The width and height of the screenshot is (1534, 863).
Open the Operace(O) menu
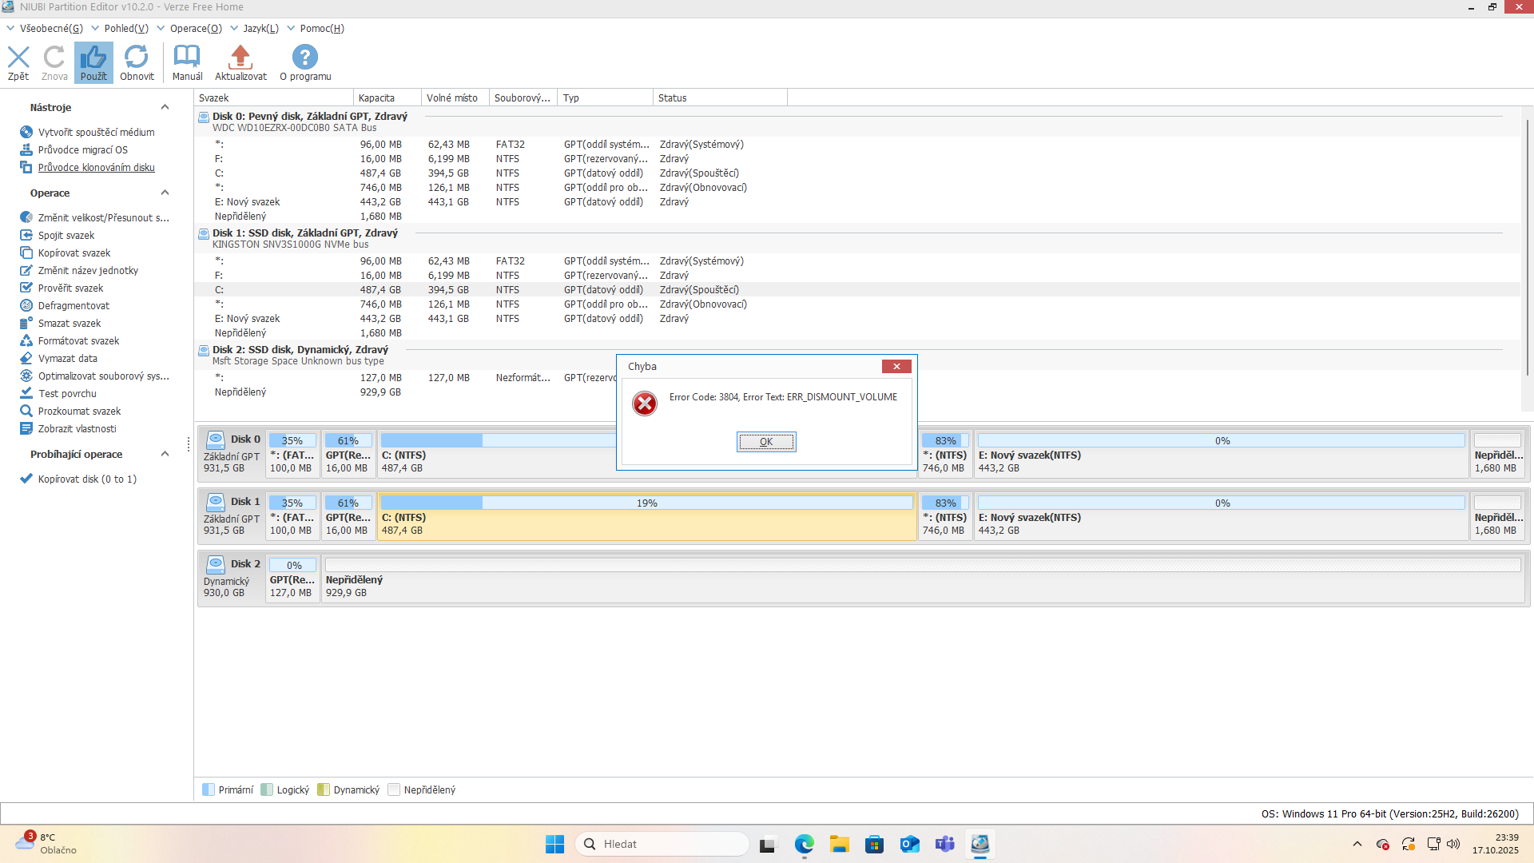coord(195,29)
